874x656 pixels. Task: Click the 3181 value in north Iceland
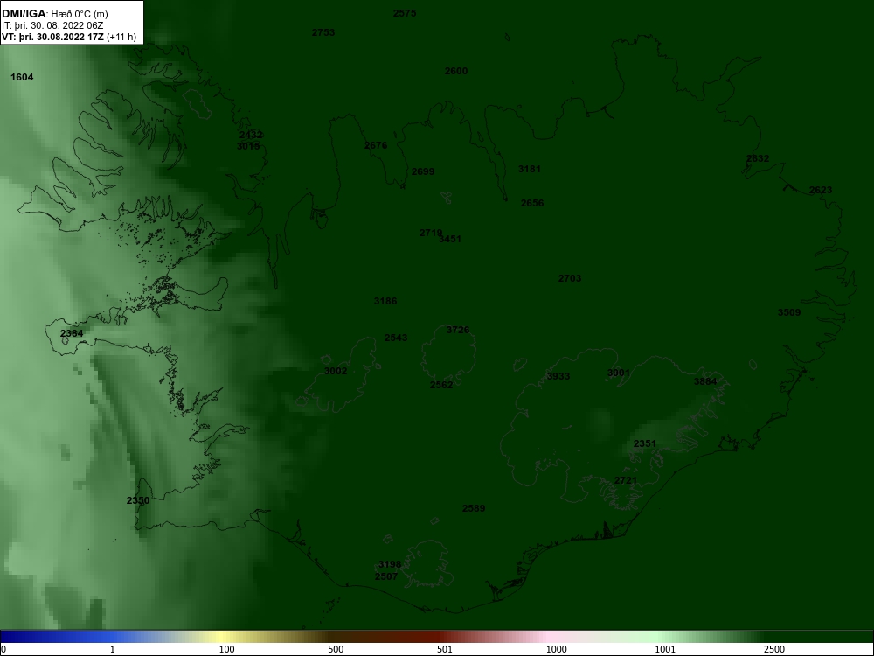click(x=530, y=169)
